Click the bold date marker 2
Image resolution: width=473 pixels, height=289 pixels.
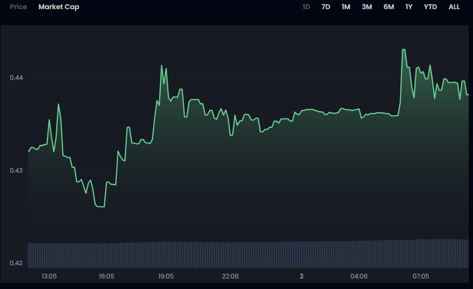point(302,277)
